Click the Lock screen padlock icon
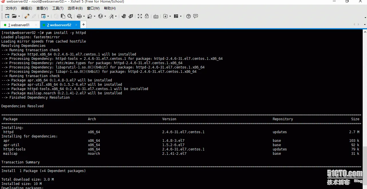 click(147, 16)
